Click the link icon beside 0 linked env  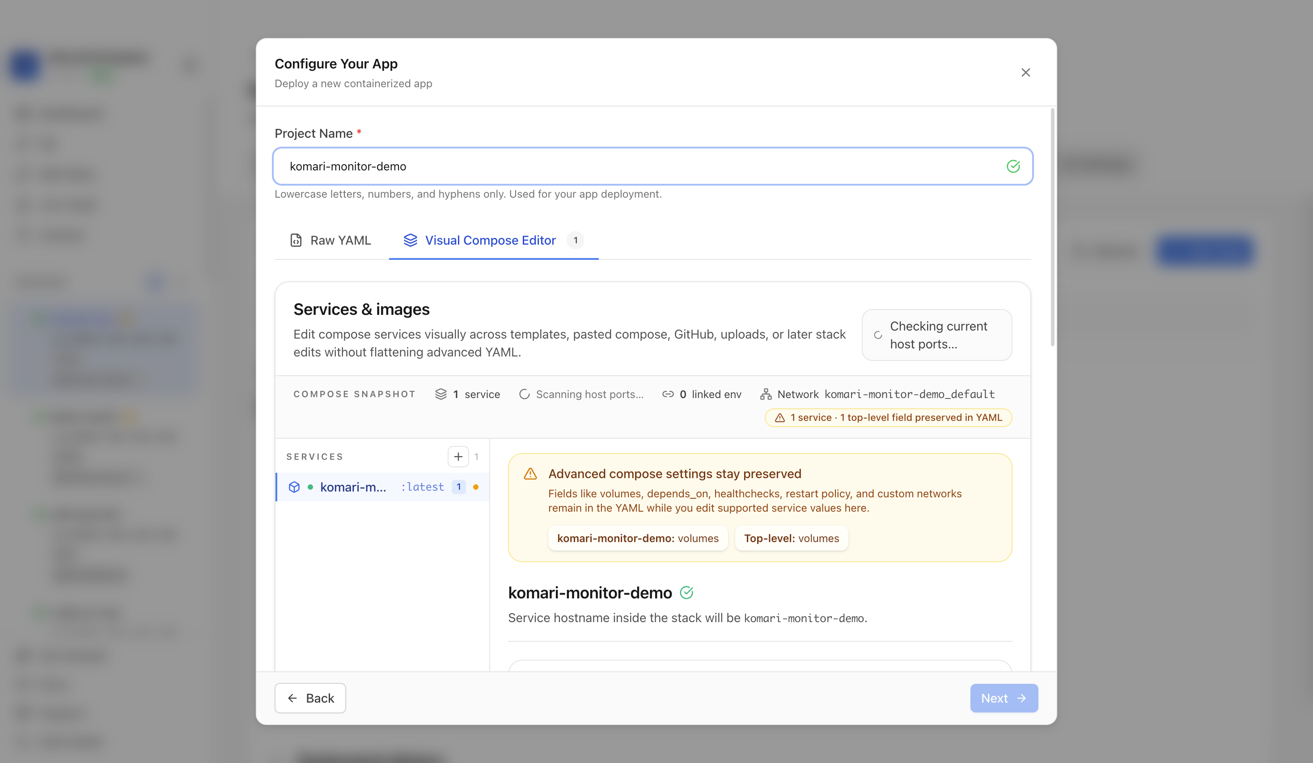pyautogui.click(x=668, y=394)
